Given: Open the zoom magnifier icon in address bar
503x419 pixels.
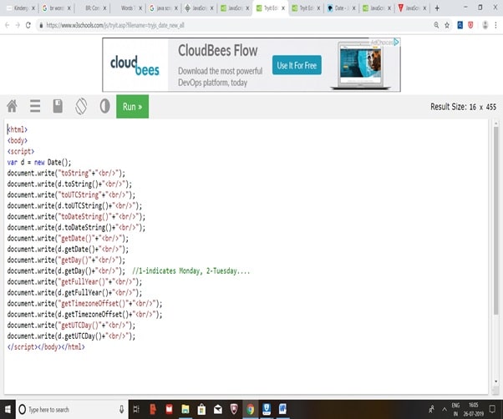Looking at the screenshot, I should tap(436, 25).
